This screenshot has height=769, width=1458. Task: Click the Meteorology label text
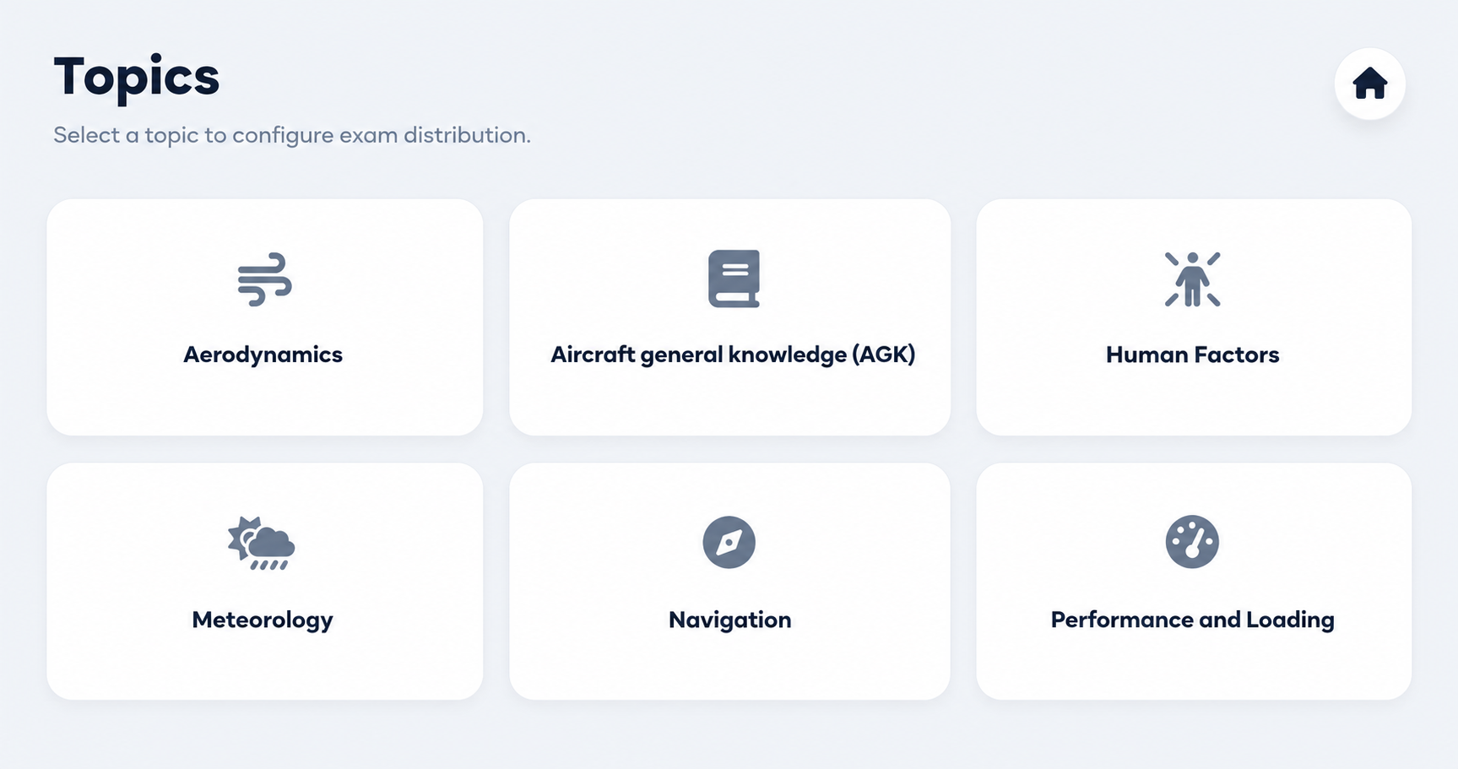tap(263, 620)
